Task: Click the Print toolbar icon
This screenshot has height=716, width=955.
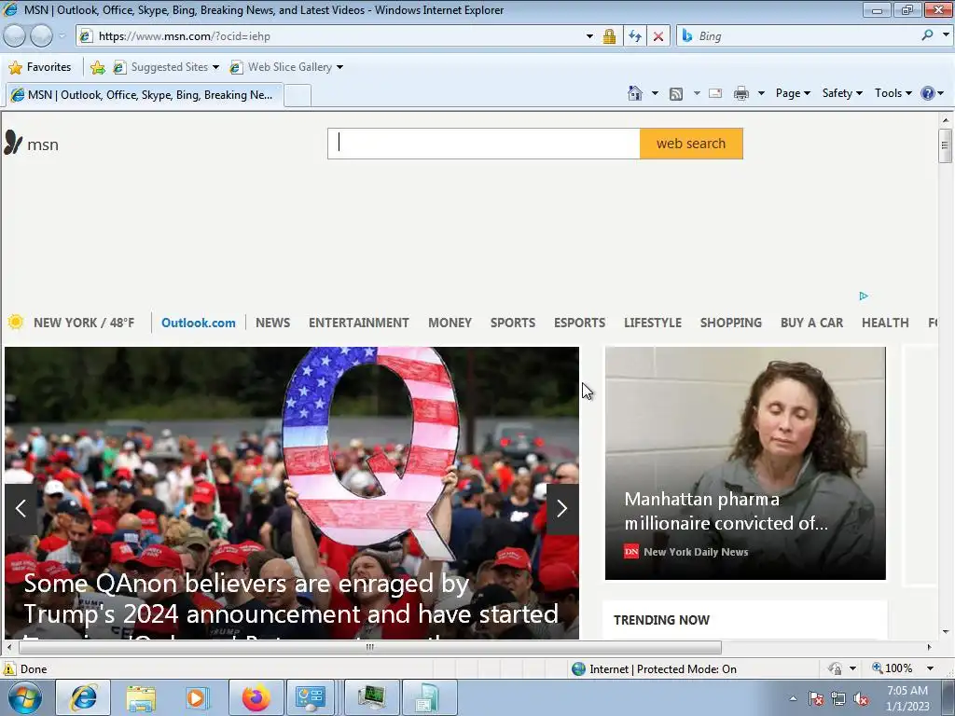Action: point(741,93)
